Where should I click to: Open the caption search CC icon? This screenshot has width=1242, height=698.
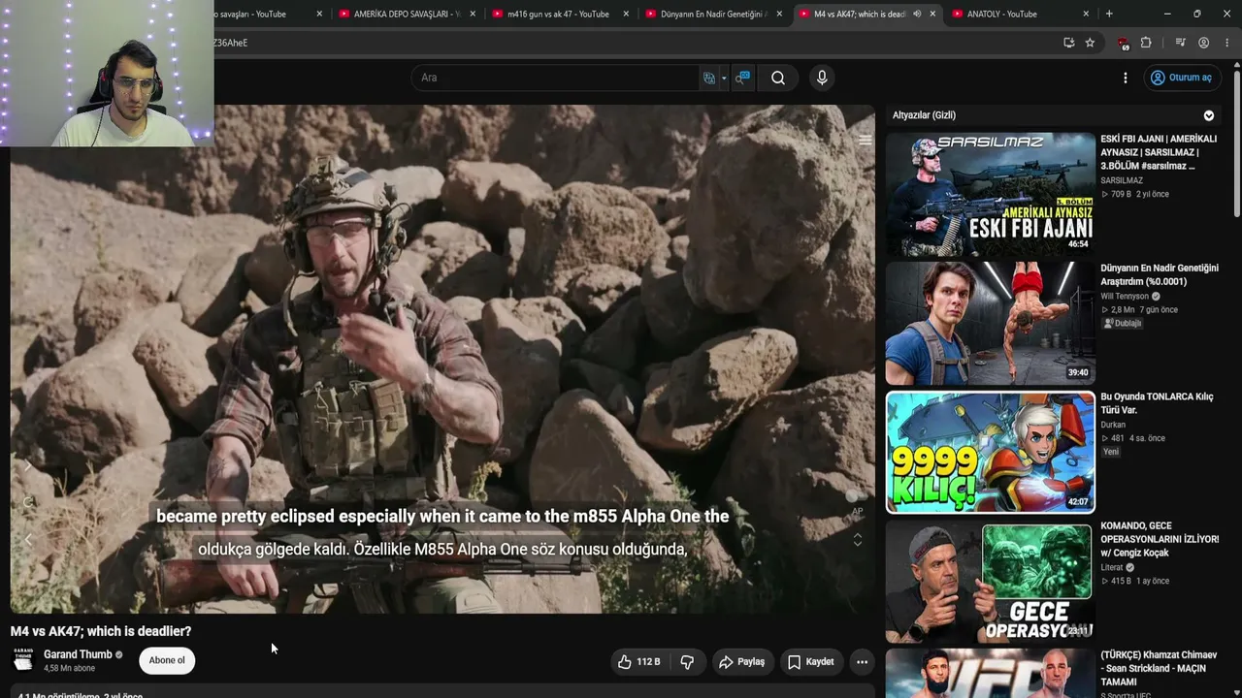(742, 78)
